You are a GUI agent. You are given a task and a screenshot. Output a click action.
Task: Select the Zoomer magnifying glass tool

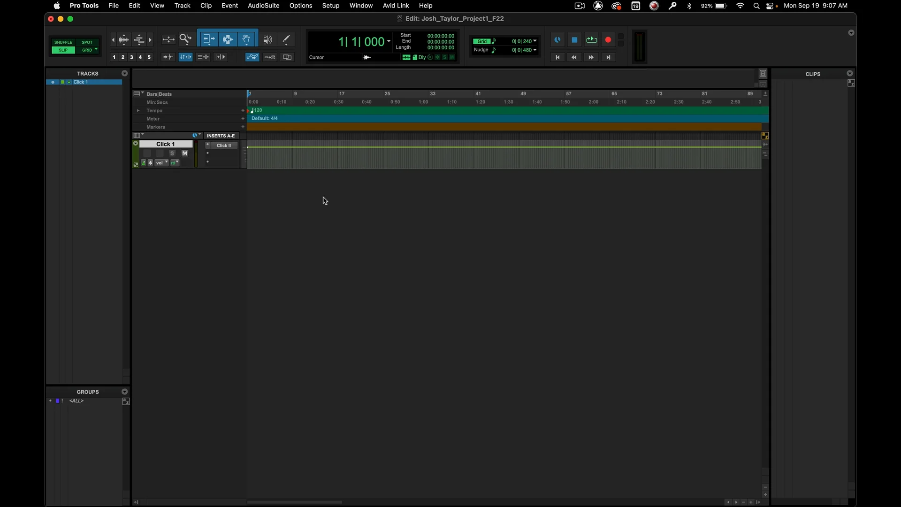pos(186,40)
